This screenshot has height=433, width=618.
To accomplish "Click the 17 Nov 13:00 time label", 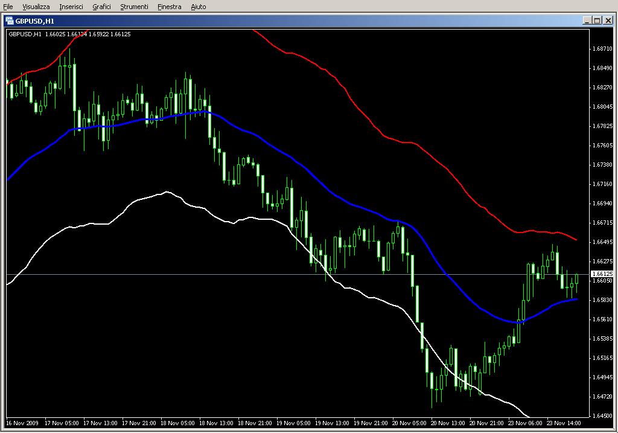I will coord(100,423).
